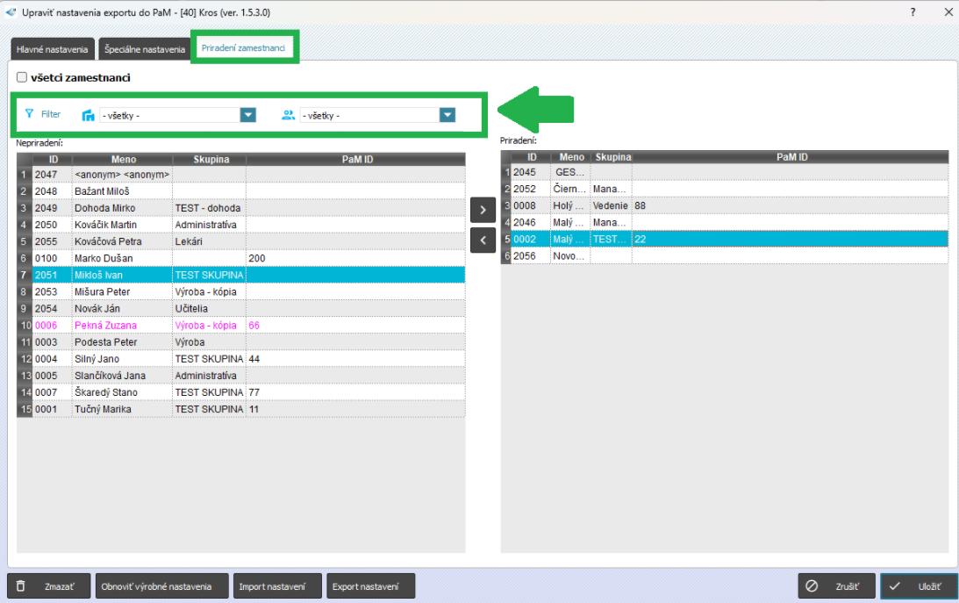Expand the first '- všetky -' dropdown arrow
This screenshot has width=959, height=603.
point(247,115)
